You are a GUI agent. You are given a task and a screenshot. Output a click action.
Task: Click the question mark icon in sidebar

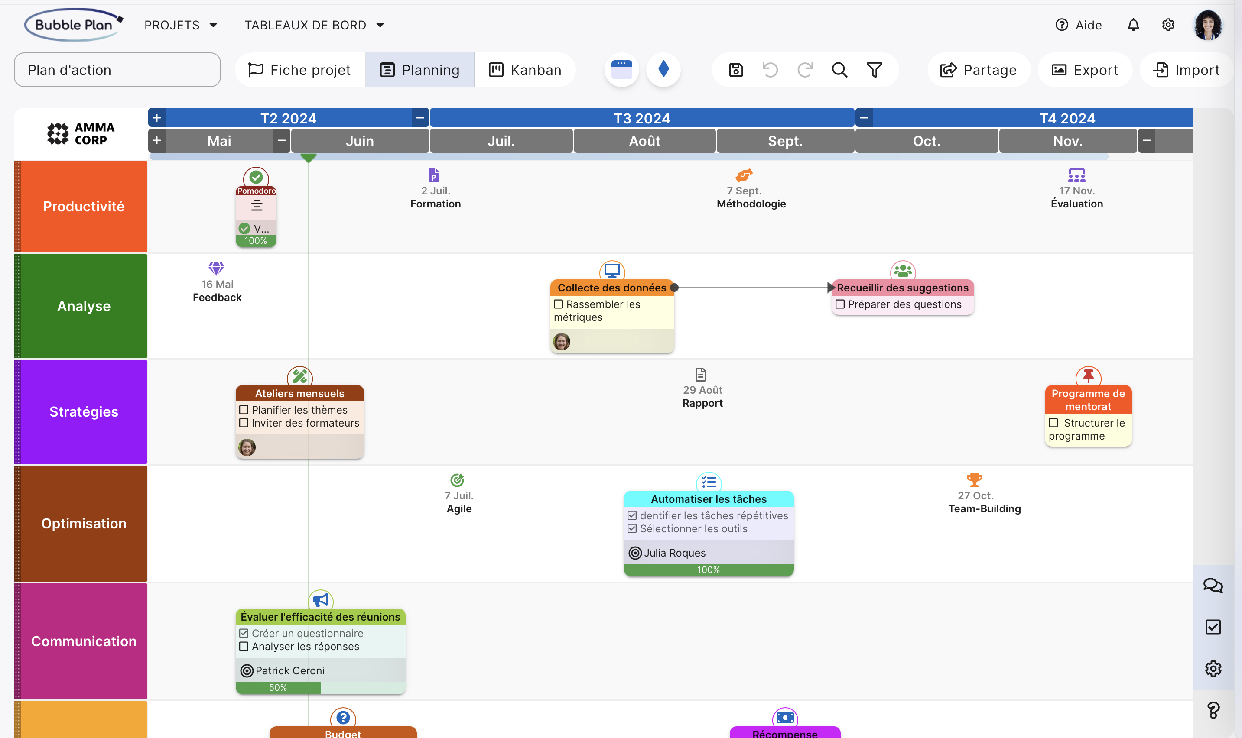pos(1213,710)
